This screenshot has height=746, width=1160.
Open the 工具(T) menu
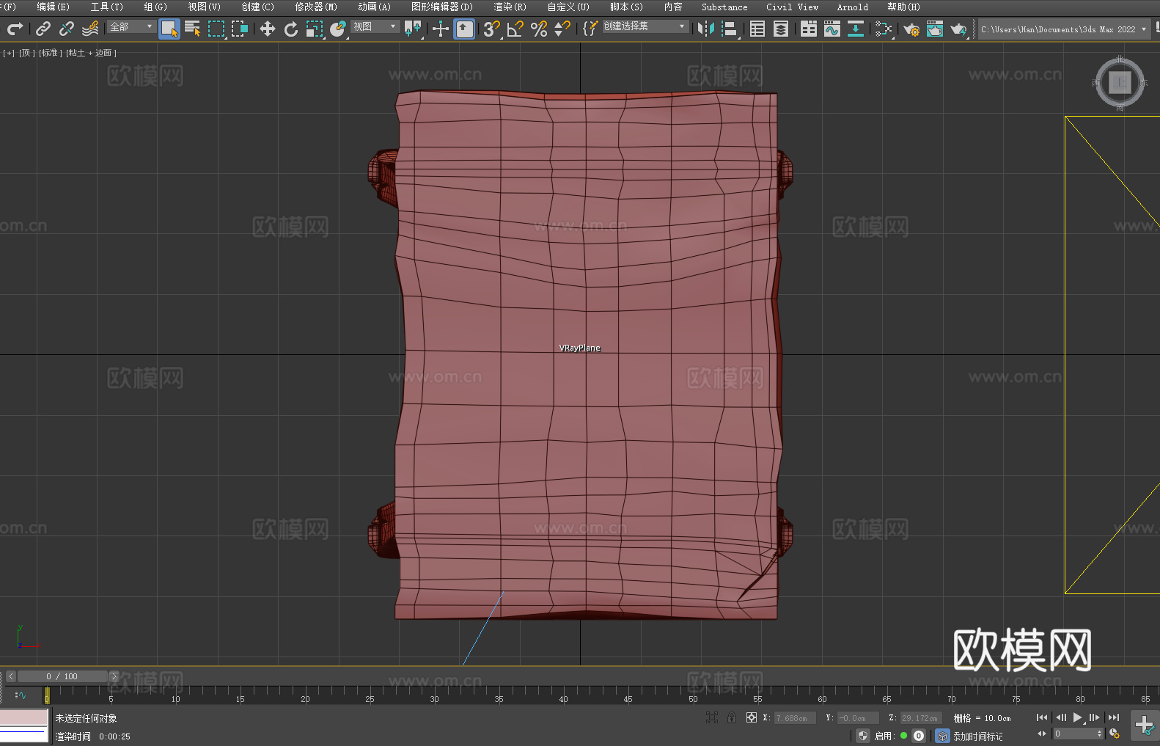[x=107, y=7]
